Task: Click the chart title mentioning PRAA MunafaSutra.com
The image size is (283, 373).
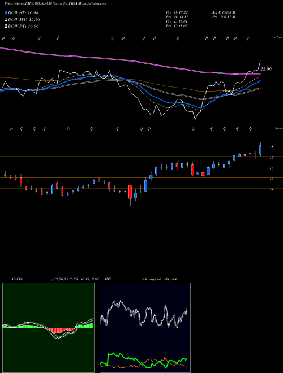Action: pyautogui.click(x=55, y=3)
